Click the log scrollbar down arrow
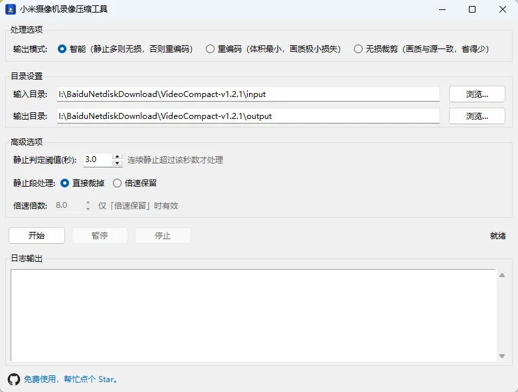Screen dimensions: 518x392 click(x=502, y=355)
